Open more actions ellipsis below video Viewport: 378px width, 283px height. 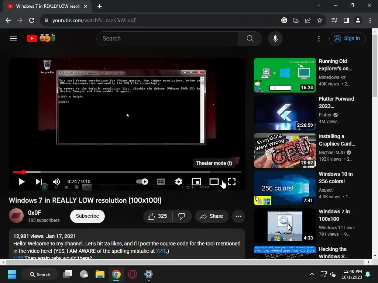(238, 216)
